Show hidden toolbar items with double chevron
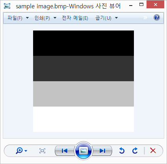 click(145, 18)
